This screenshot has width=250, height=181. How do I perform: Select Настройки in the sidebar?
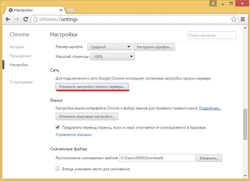[x=19, y=65]
